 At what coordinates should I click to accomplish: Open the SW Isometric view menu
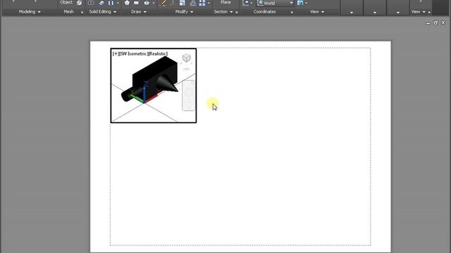[133, 53]
